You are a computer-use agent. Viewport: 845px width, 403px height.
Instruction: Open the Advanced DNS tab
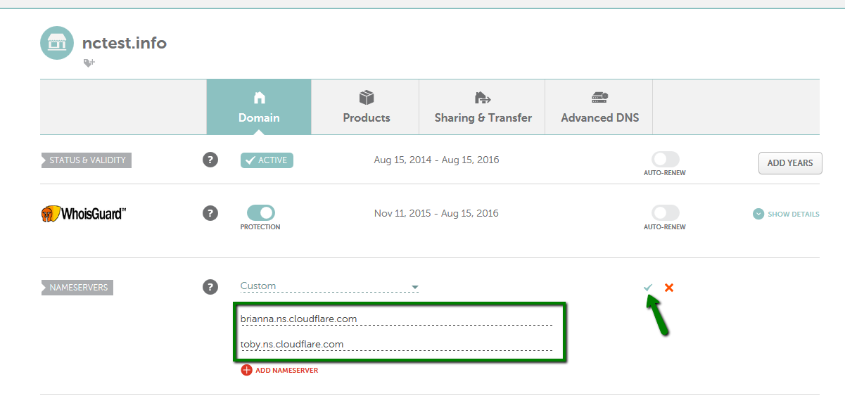pos(599,107)
